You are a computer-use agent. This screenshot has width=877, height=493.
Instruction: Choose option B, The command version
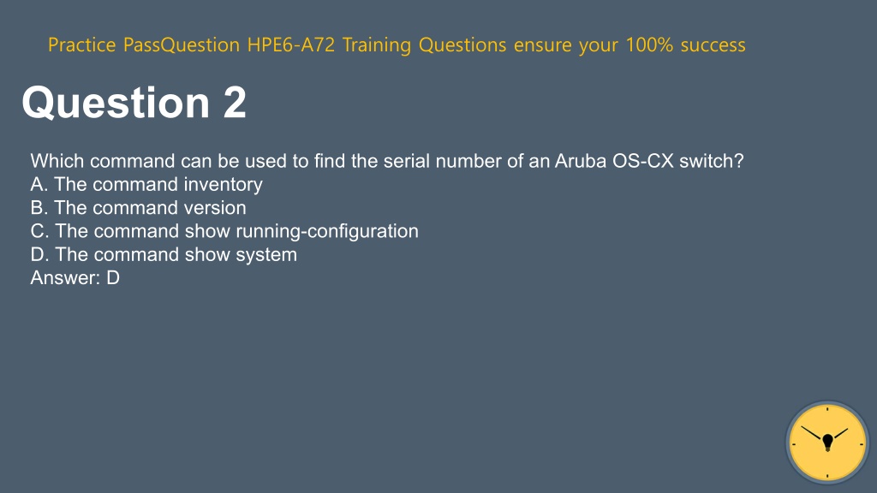coord(138,208)
